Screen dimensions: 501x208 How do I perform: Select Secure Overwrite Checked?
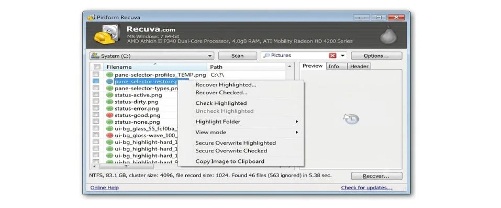[x=231, y=151]
